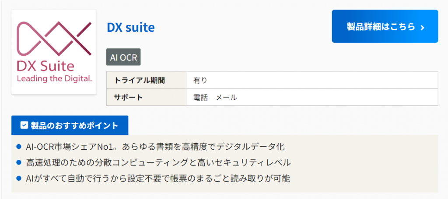Select the 分散コンピューティング recommendation line
This screenshot has width=448, height=199.
[x=158, y=162]
